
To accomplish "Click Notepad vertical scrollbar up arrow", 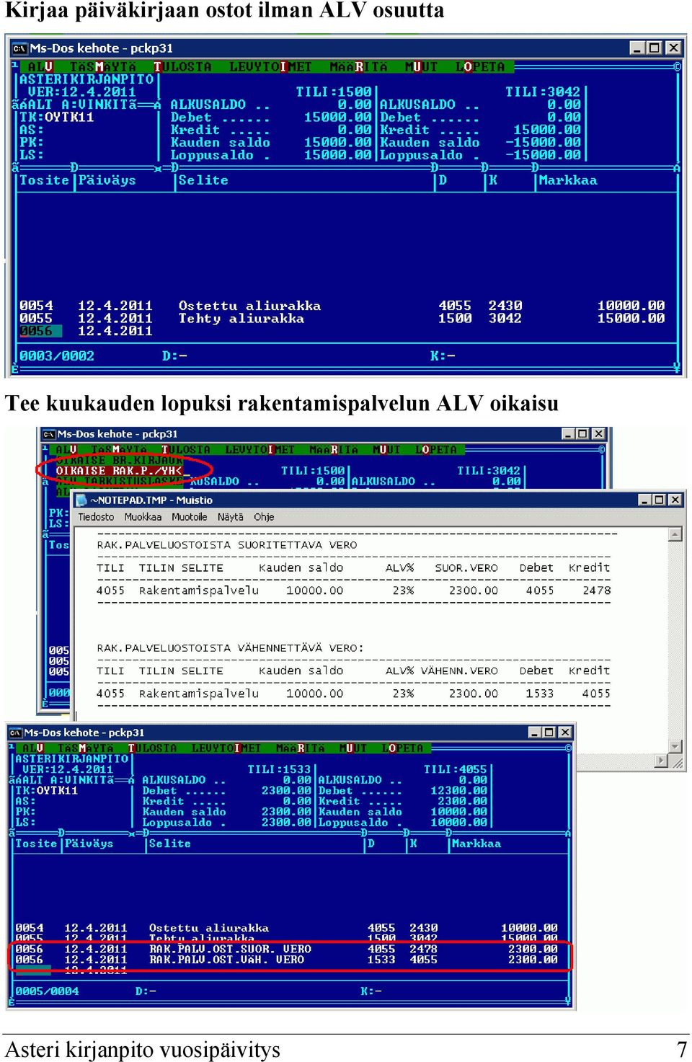I will (x=675, y=534).
